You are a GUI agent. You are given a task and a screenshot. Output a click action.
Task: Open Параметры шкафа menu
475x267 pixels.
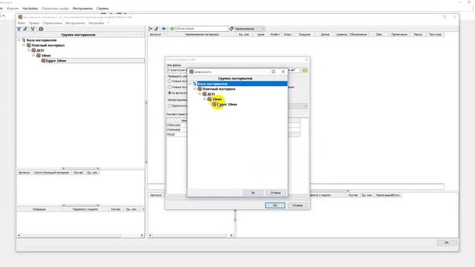[56, 8]
